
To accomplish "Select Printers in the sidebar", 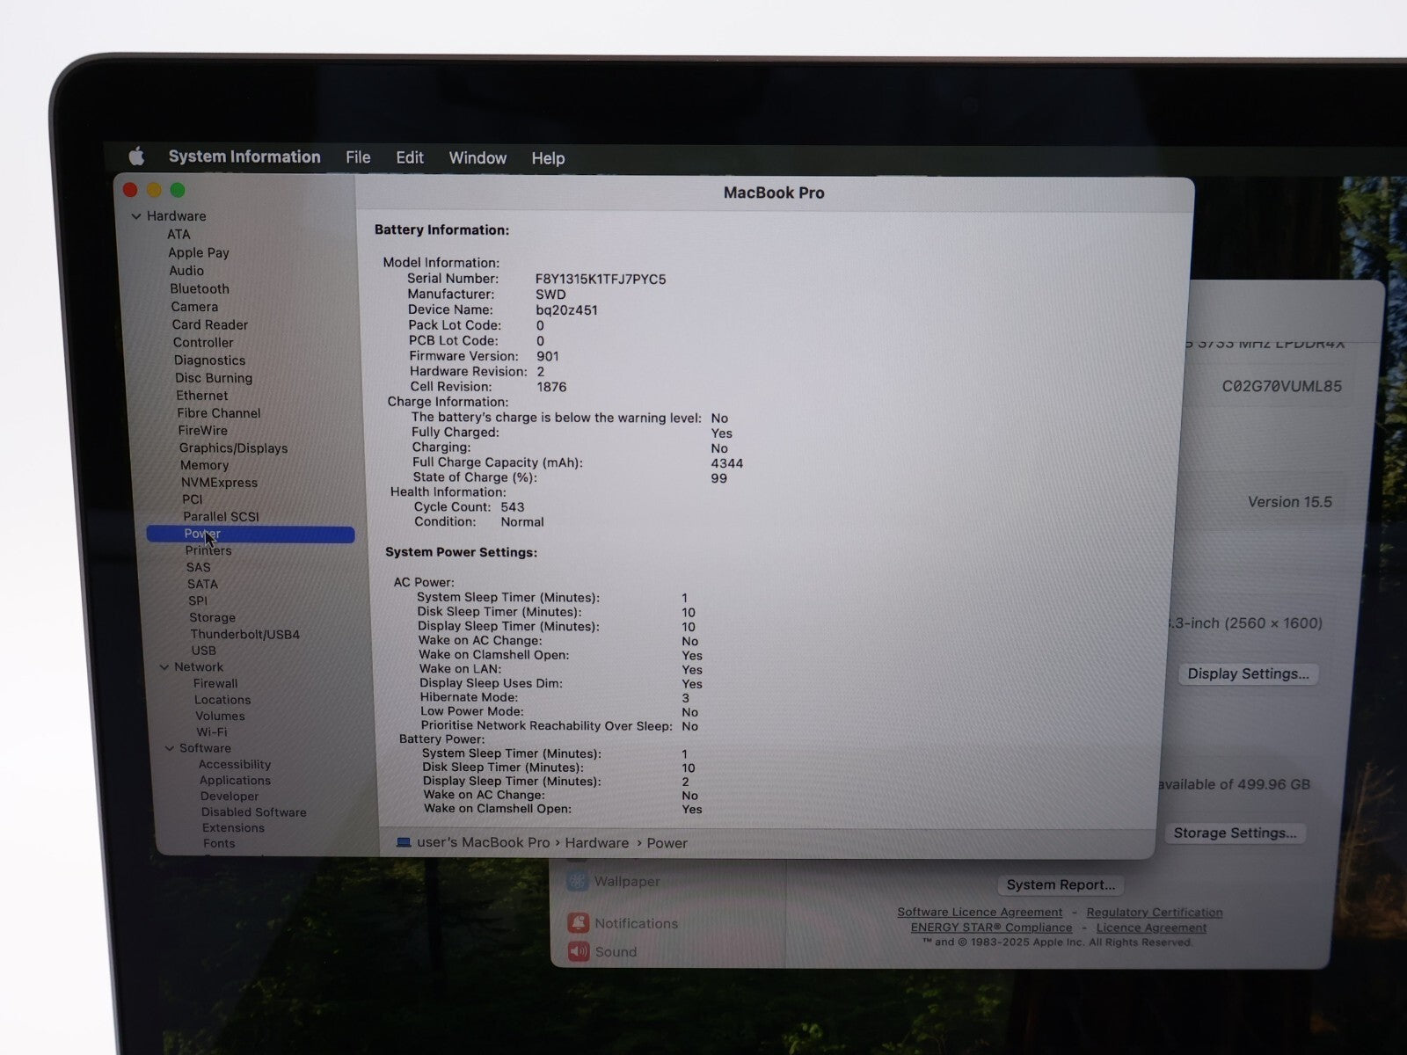I will [x=208, y=550].
